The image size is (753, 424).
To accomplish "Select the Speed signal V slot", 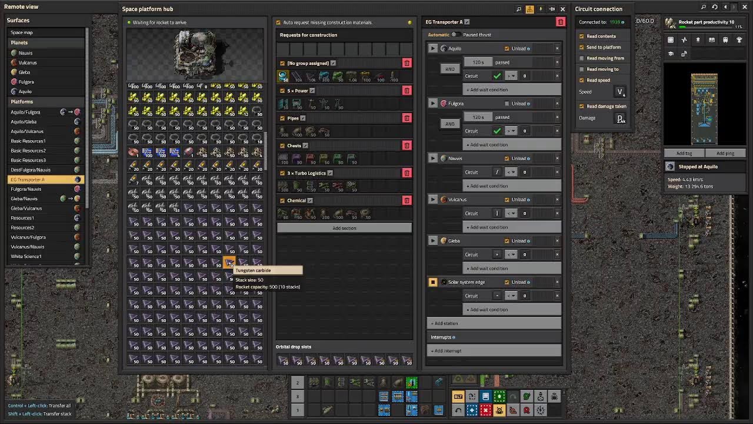I will point(620,92).
